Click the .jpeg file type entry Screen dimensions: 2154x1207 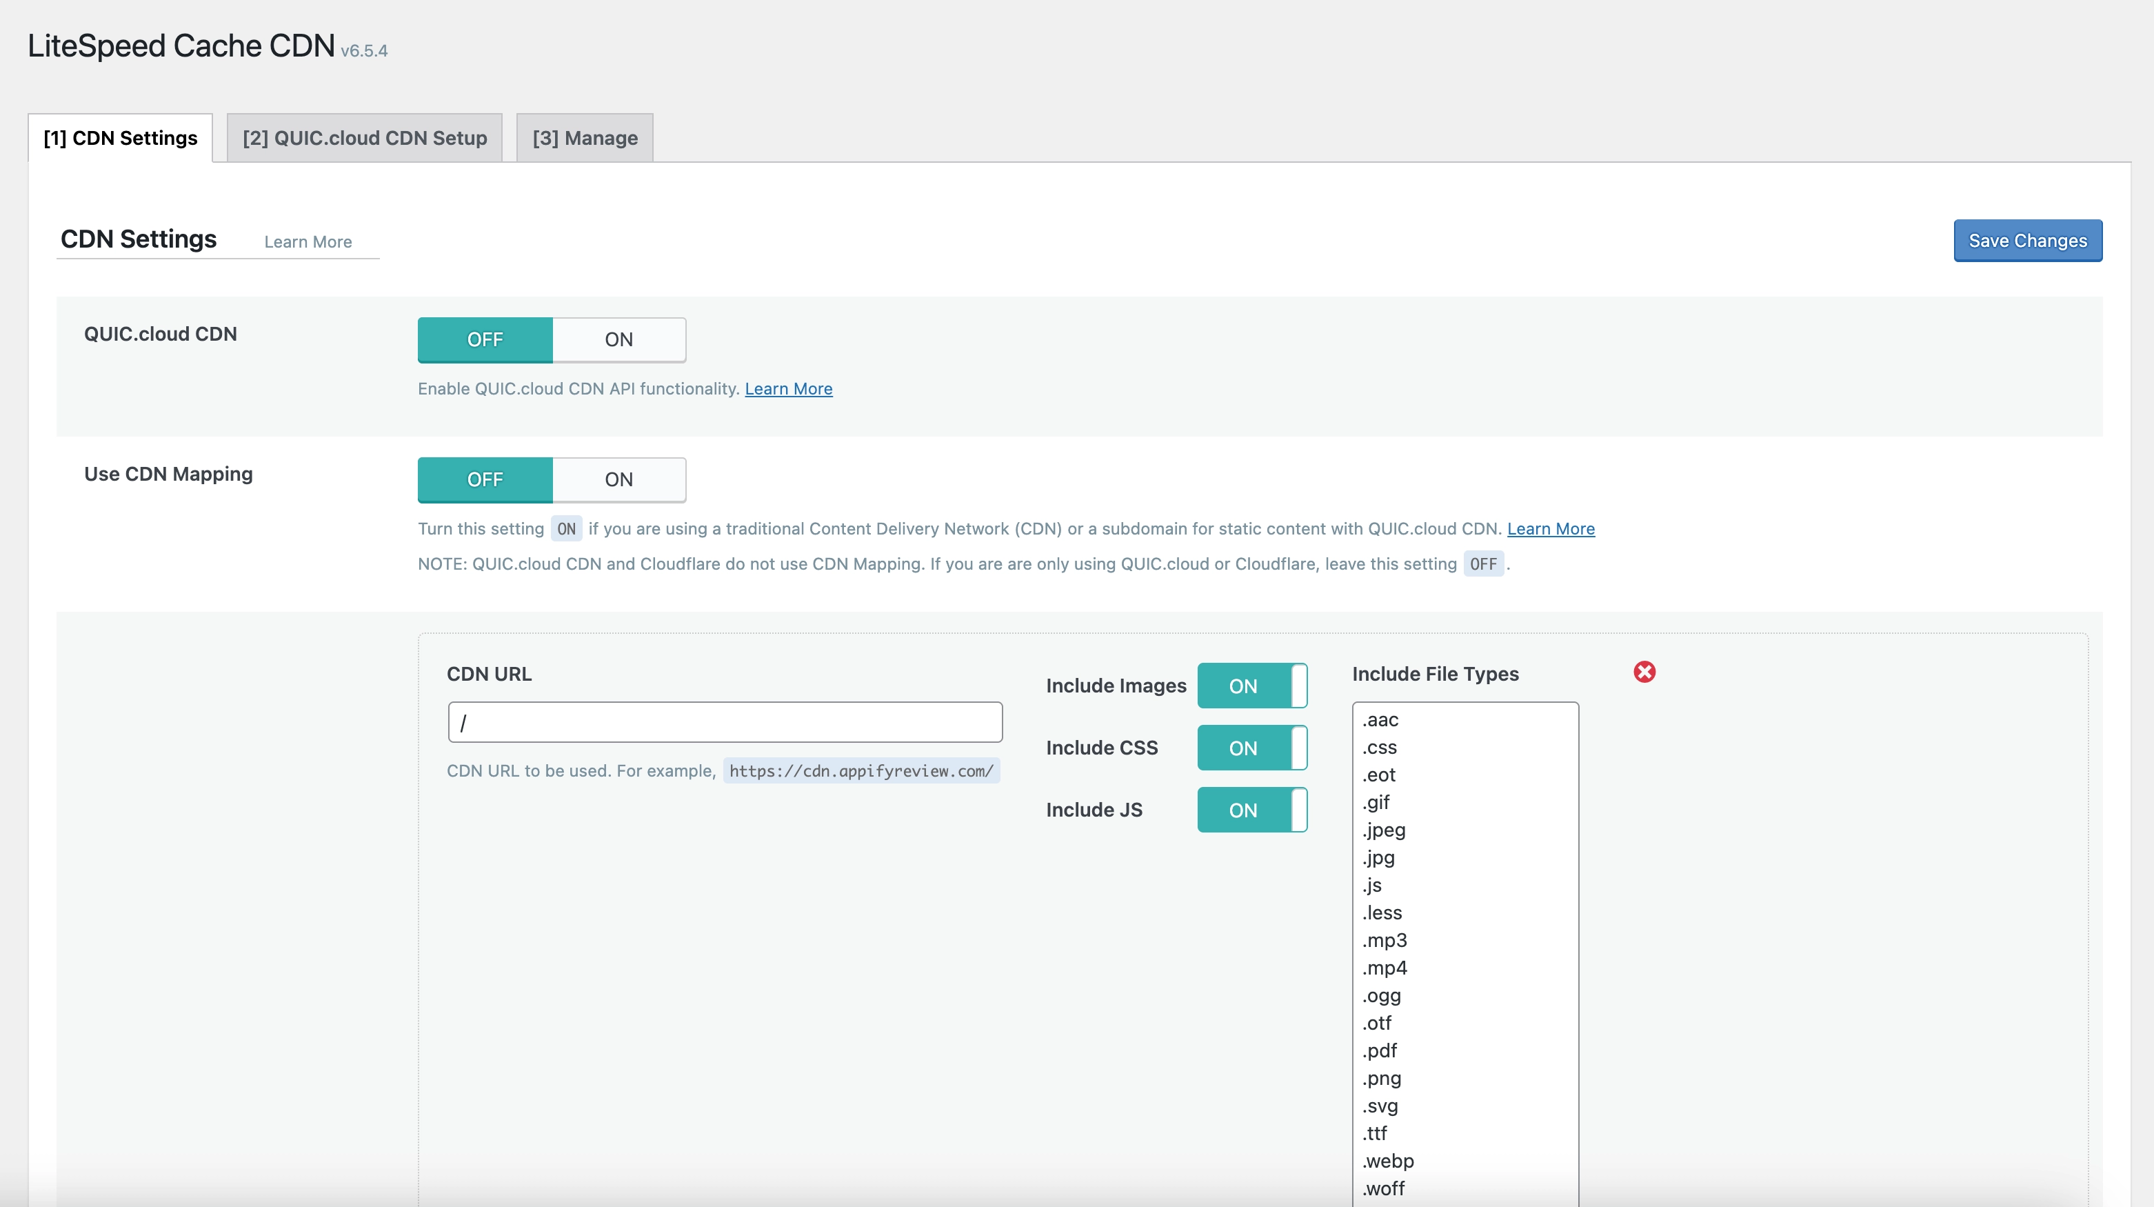click(1383, 830)
